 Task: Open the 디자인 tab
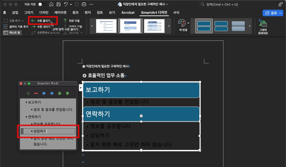44,12
